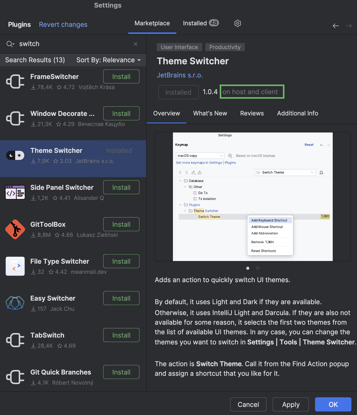Click the GitToolBox plugin icon
Viewport: 357px width, 415px height.
point(15,229)
